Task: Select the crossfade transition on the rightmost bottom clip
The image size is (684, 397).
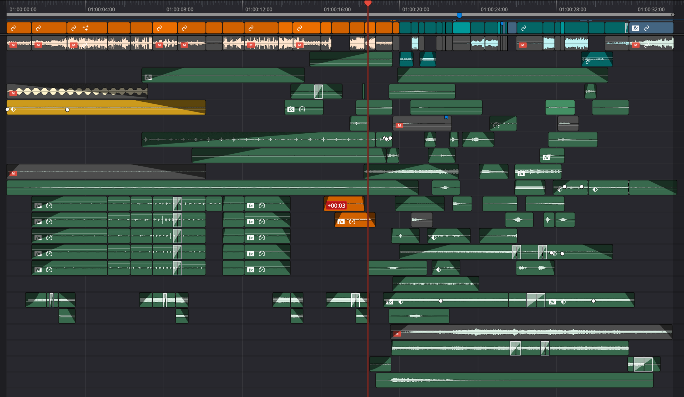Action: 643,364
